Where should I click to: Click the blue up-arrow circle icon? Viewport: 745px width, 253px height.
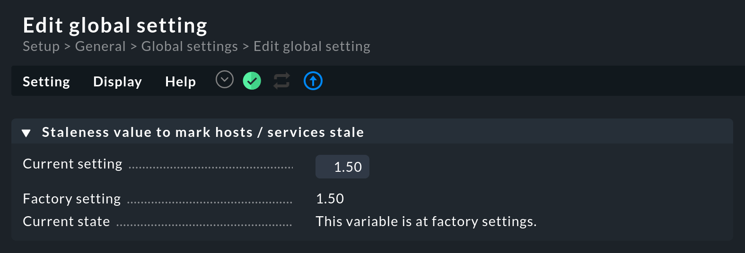313,81
